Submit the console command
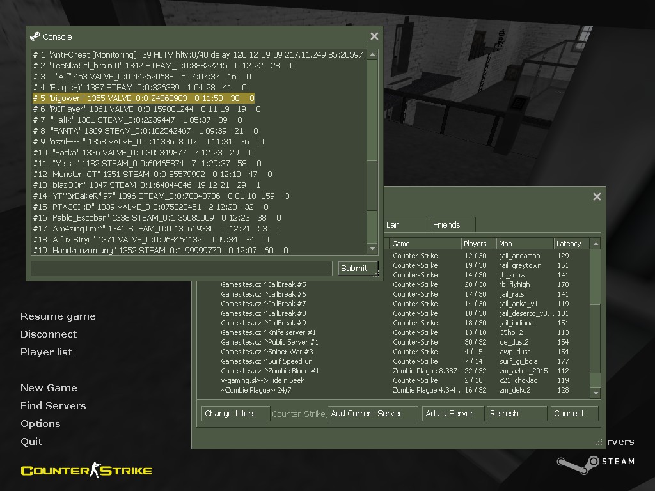This screenshot has height=491, width=655. pos(358,268)
